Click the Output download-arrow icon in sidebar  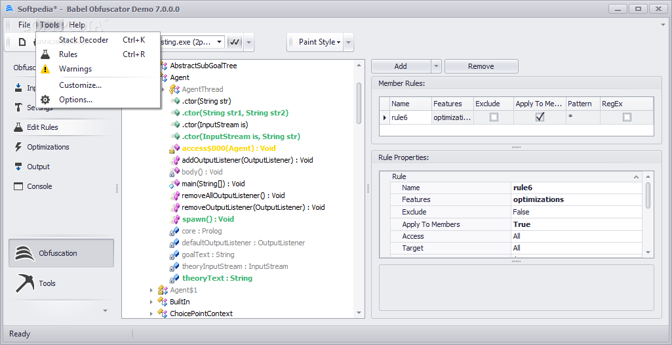click(x=18, y=167)
